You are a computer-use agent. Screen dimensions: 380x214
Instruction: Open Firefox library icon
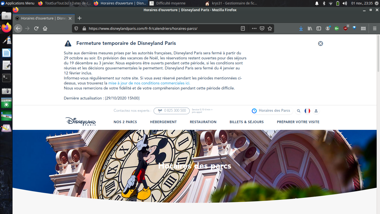point(310,28)
